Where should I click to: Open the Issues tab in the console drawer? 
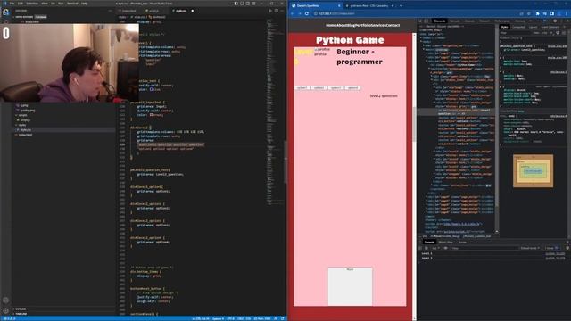pyautogui.click(x=462, y=242)
